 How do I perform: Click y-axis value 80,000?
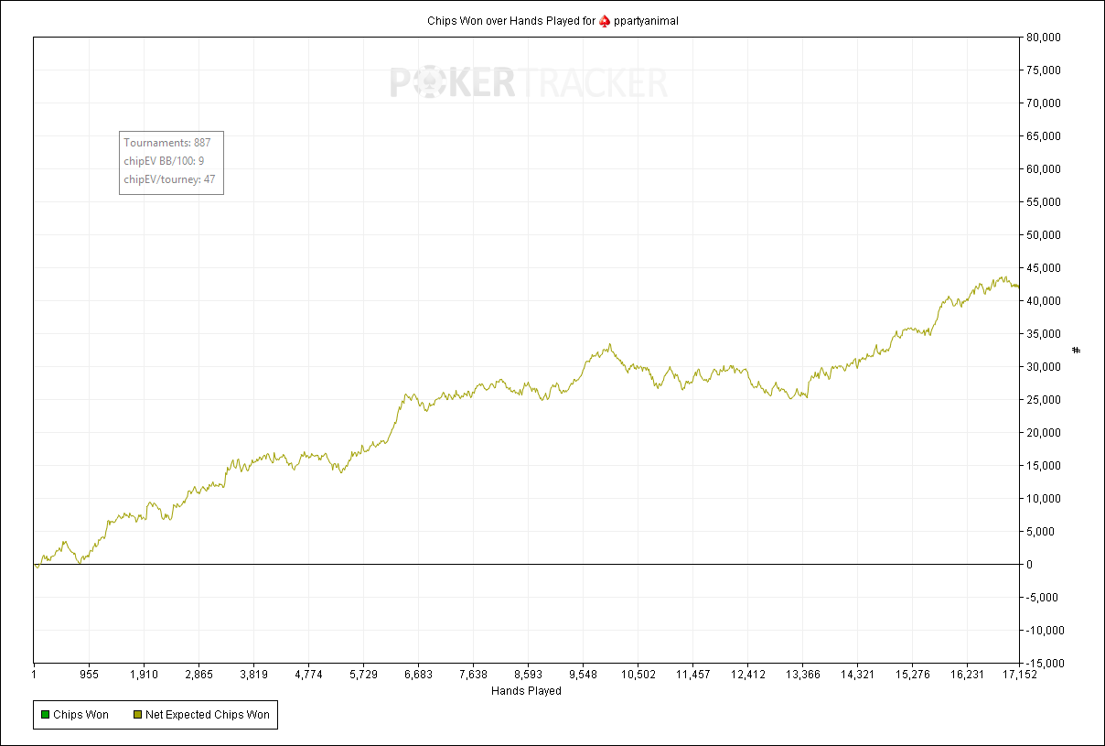point(1043,38)
